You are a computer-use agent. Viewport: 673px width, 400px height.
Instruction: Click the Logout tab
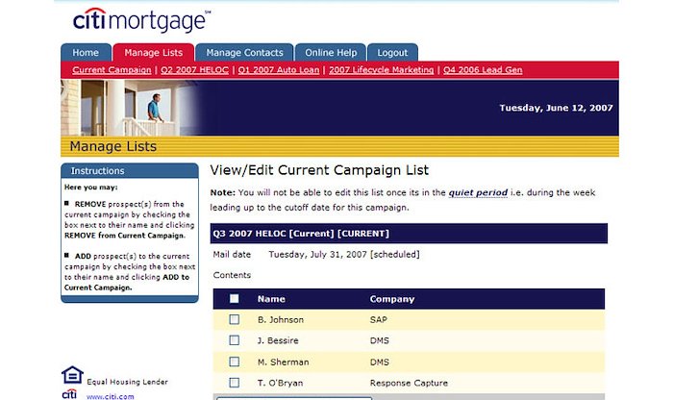click(x=392, y=52)
